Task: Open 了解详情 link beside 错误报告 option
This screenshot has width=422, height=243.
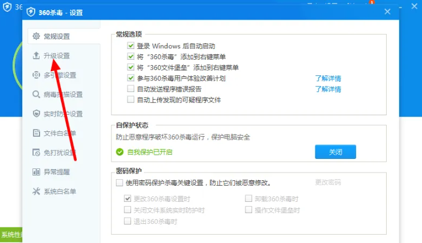Action: click(328, 89)
